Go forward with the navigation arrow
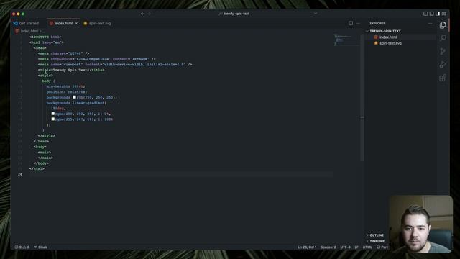This screenshot has width=460, height=259. 149,14
